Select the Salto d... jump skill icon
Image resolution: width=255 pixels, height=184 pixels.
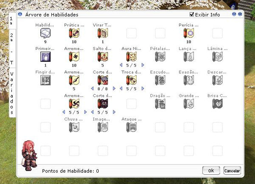point(102,57)
